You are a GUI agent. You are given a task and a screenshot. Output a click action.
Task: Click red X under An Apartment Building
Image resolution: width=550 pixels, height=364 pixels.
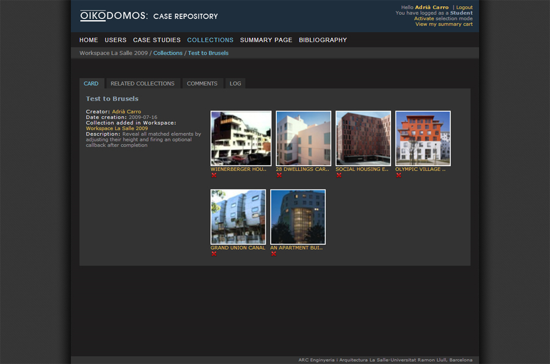tap(274, 254)
